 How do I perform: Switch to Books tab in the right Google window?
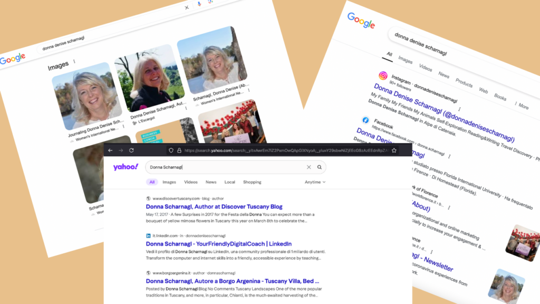(x=500, y=97)
